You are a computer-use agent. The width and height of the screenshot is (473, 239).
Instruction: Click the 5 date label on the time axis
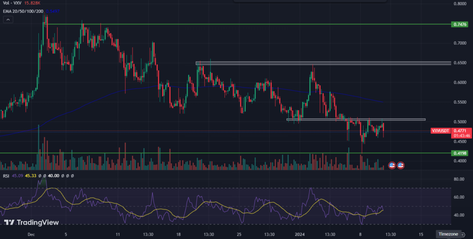pos(66,234)
